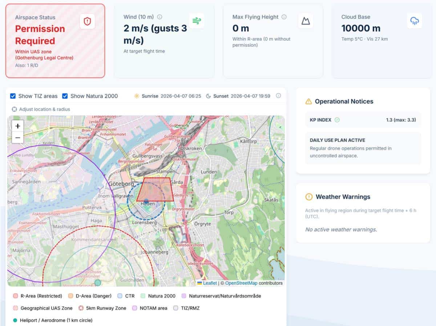
Task: Click the 2 m/s (gusts 3 m/s) value
Action: pyautogui.click(x=155, y=34)
